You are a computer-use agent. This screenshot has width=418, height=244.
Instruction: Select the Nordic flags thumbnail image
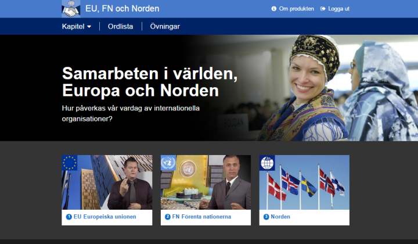304,182
